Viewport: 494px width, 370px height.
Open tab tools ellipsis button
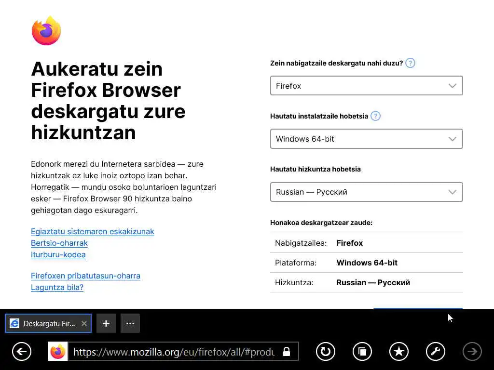pos(130,323)
